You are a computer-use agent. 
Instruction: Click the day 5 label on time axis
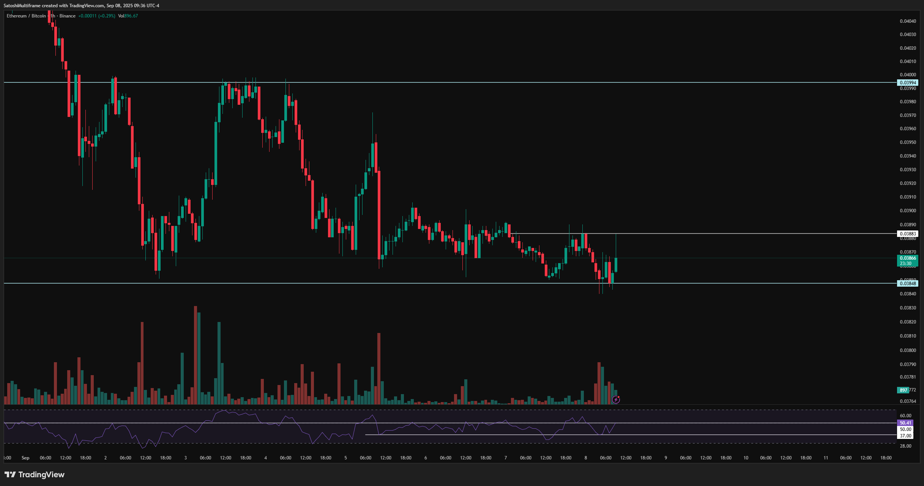click(345, 458)
